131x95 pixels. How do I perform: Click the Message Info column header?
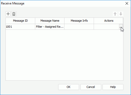79,21
